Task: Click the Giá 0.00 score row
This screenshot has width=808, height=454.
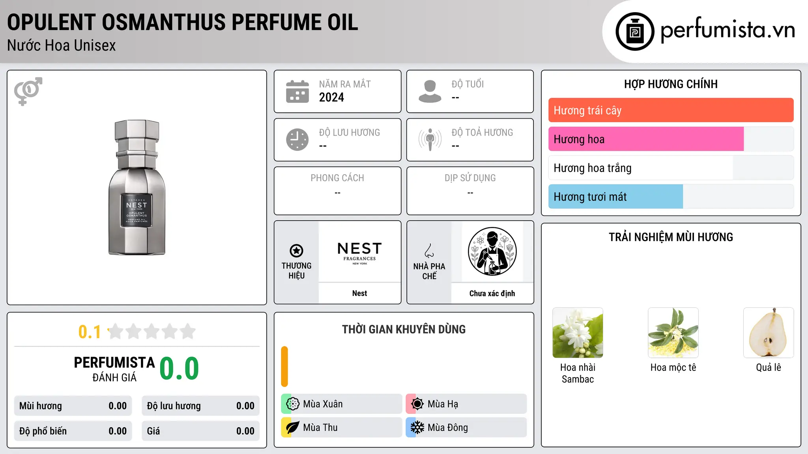Action: click(x=200, y=431)
